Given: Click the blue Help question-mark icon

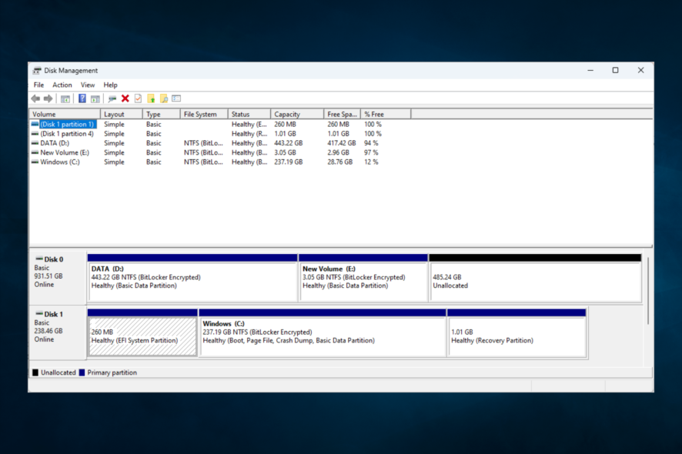Looking at the screenshot, I should pyautogui.click(x=82, y=98).
